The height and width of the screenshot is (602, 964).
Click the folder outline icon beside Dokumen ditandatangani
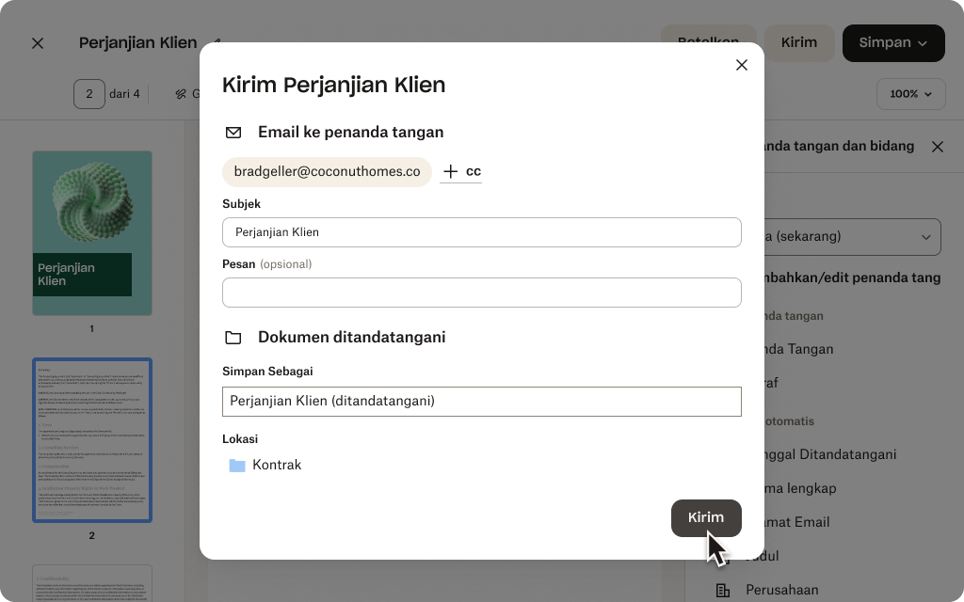tap(233, 338)
